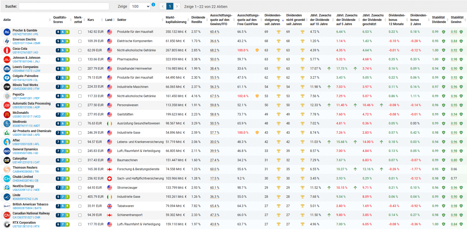467x229 pixels.
Task: Click quality score badges for Lowe's Companies
Action: [63, 69]
